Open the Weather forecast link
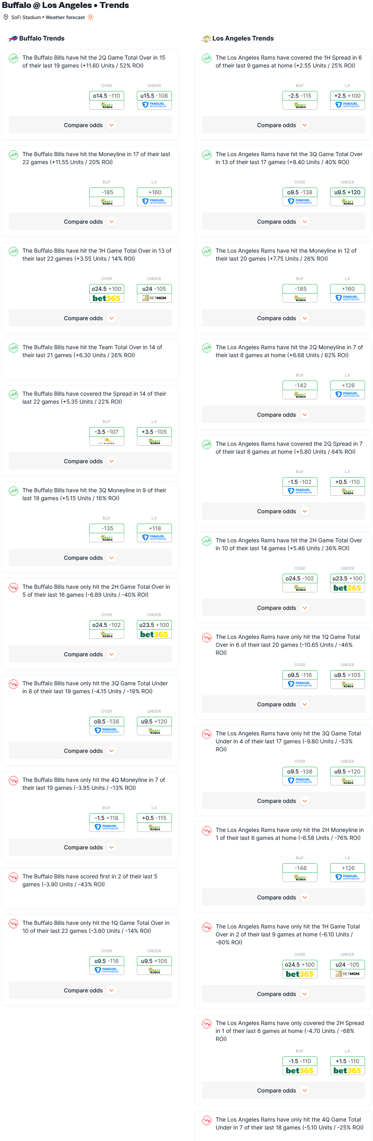Image resolution: width=373 pixels, height=1141 pixels. point(65,17)
